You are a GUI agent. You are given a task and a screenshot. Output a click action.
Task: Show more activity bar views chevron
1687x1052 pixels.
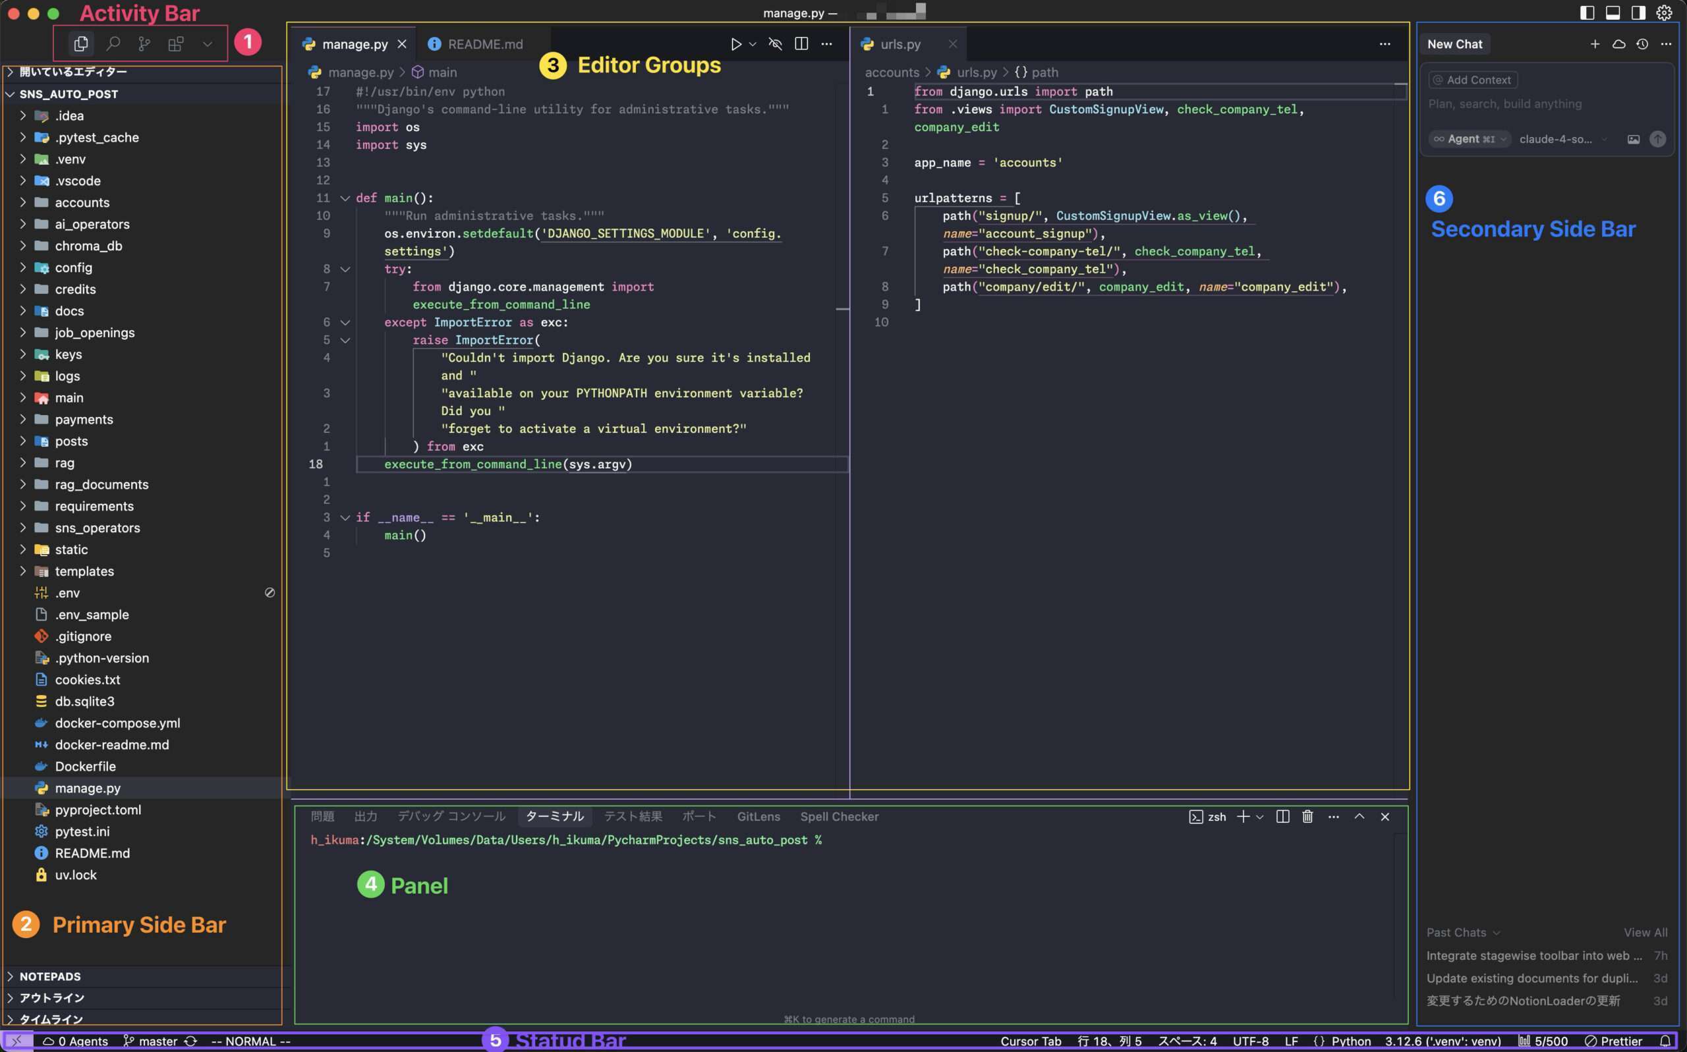pos(208,44)
